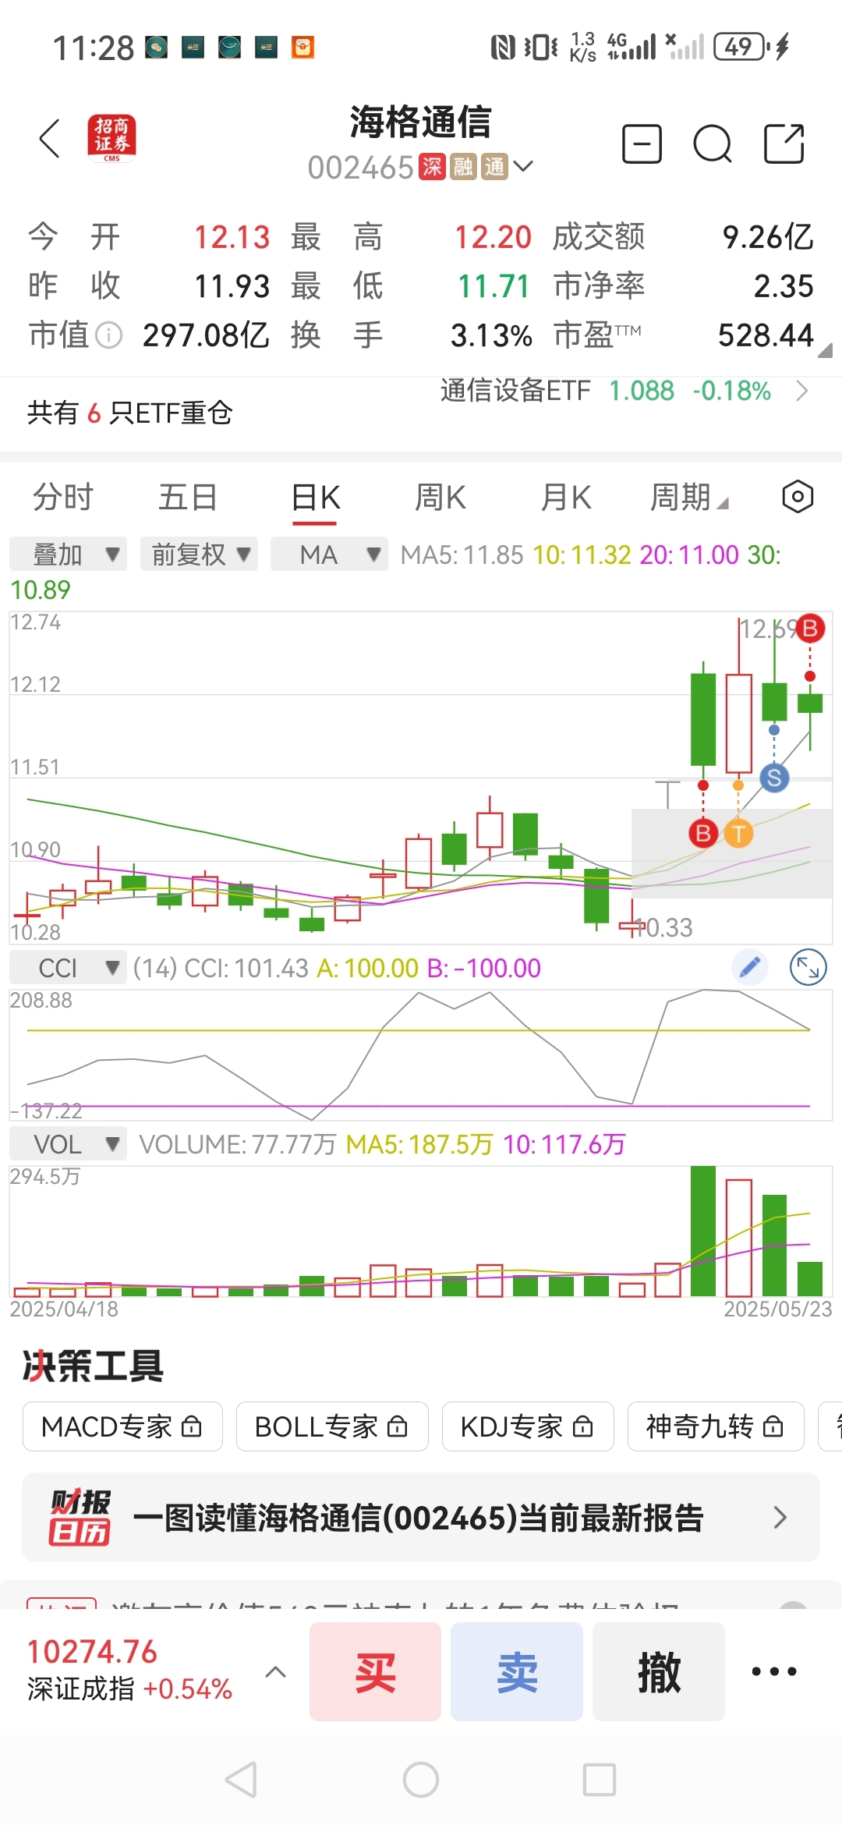Image resolution: width=842 pixels, height=1825 pixels.
Task: Tap 深证成指 10274.76 index ticker
Action: coord(130,1670)
